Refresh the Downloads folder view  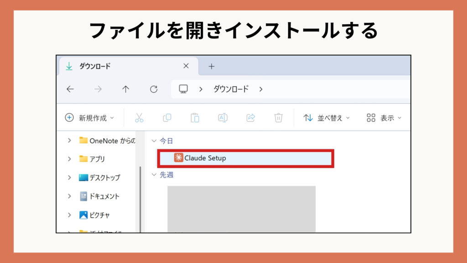[154, 89]
